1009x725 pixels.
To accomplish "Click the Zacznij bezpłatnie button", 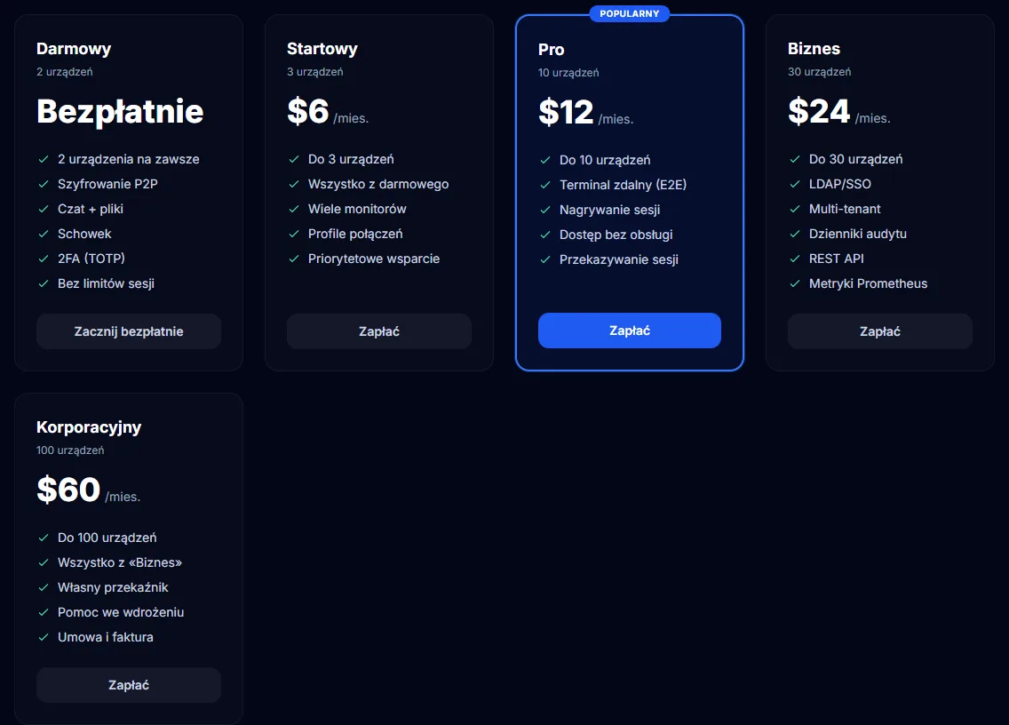I will [129, 331].
